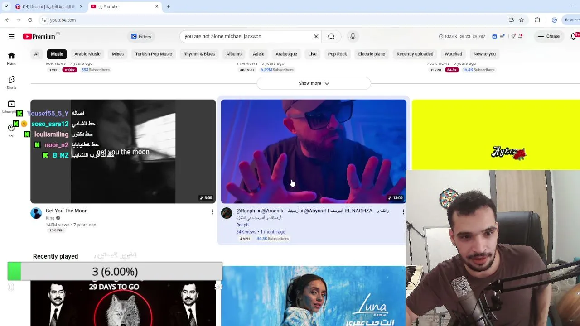This screenshot has height=326, width=580.
Task: Expand the Show more section
Action: (314, 83)
